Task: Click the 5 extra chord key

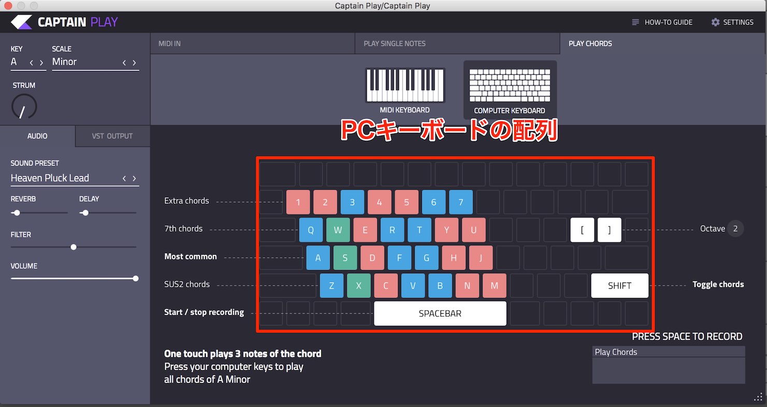Action: click(x=406, y=202)
